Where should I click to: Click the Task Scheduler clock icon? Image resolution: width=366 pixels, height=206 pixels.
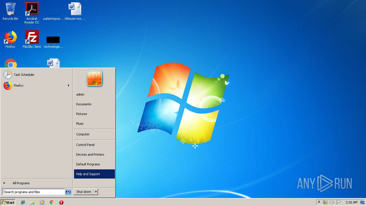coord(8,75)
